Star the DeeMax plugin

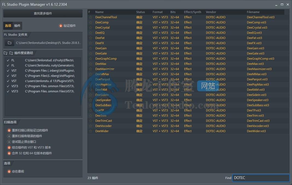click(90, 64)
